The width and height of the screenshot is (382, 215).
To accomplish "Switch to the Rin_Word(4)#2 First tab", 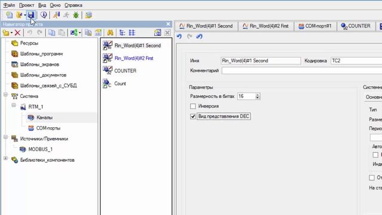I will (x=266, y=26).
